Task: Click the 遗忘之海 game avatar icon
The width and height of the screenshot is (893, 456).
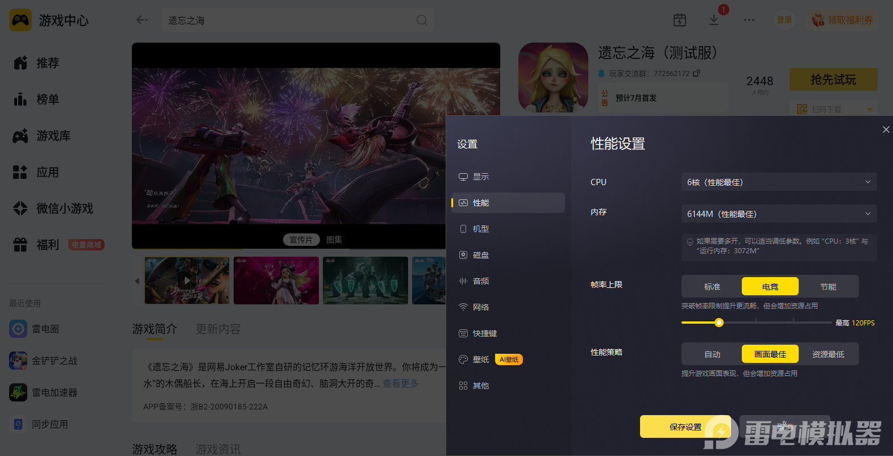Action: click(553, 77)
